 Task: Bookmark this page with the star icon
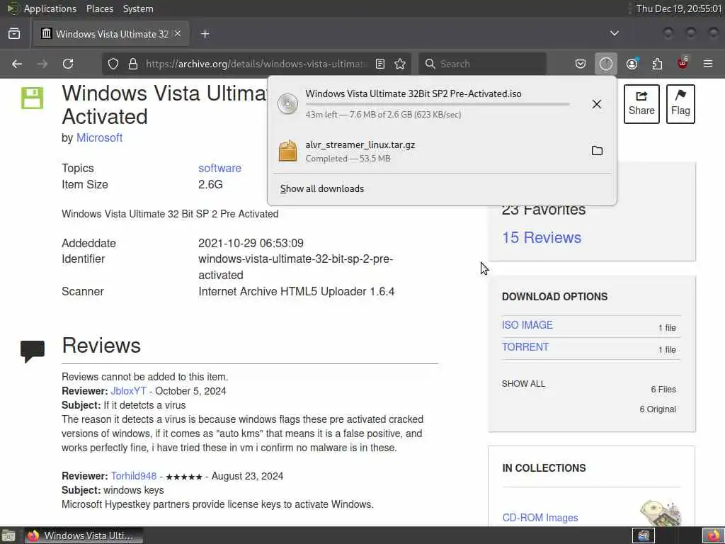(401, 64)
